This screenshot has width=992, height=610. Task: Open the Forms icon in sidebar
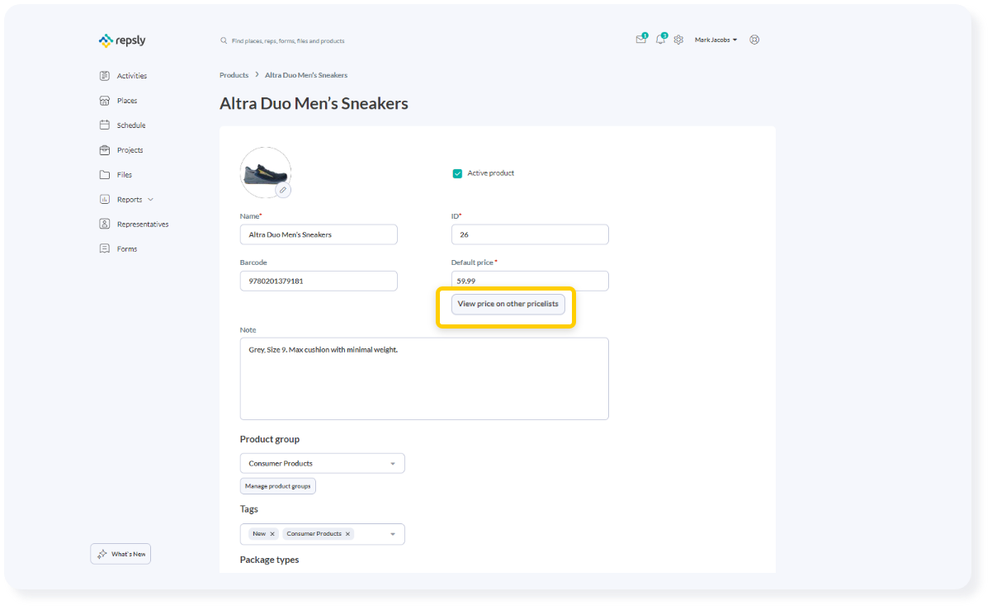click(105, 249)
